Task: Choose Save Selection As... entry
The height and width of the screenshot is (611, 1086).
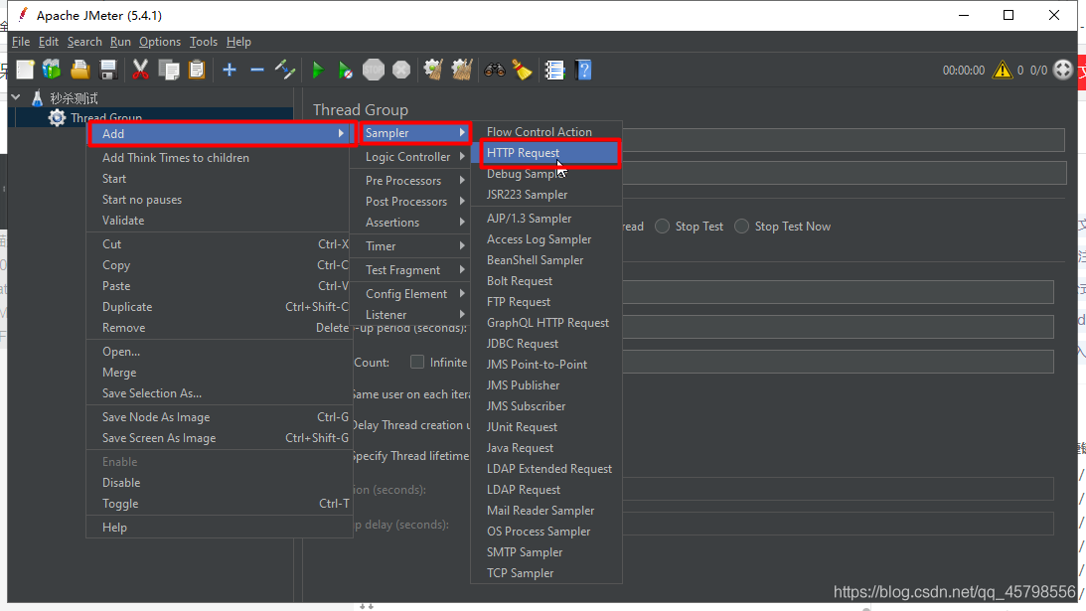Action: (220, 393)
